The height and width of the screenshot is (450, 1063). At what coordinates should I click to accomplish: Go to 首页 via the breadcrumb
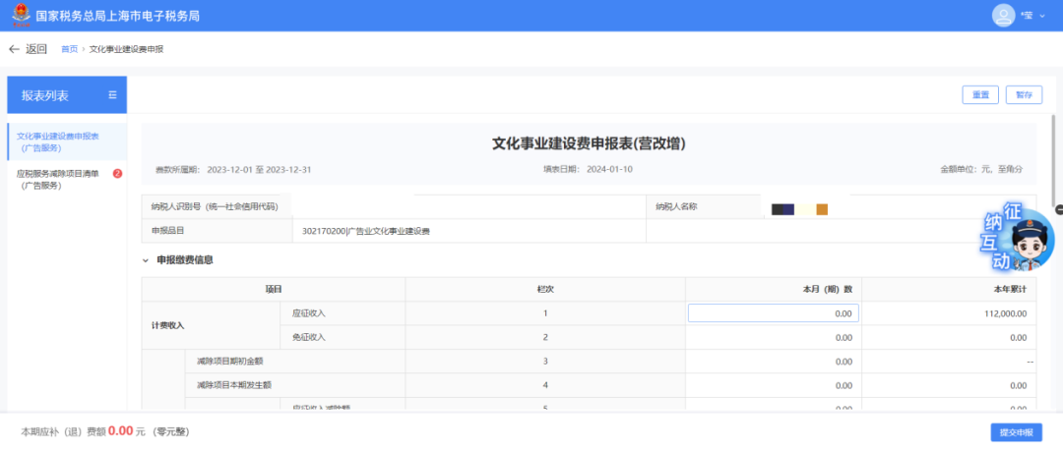point(69,49)
